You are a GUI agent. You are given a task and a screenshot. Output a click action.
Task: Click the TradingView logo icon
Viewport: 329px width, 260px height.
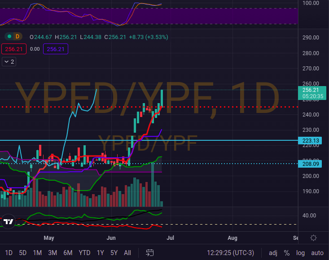tap(8, 221)
